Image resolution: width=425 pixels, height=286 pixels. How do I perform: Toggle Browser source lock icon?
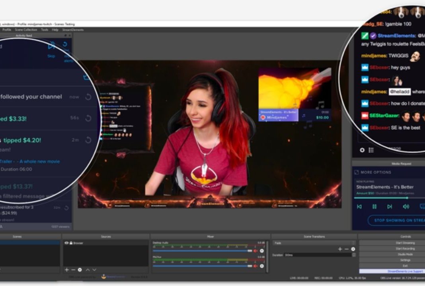71,243
